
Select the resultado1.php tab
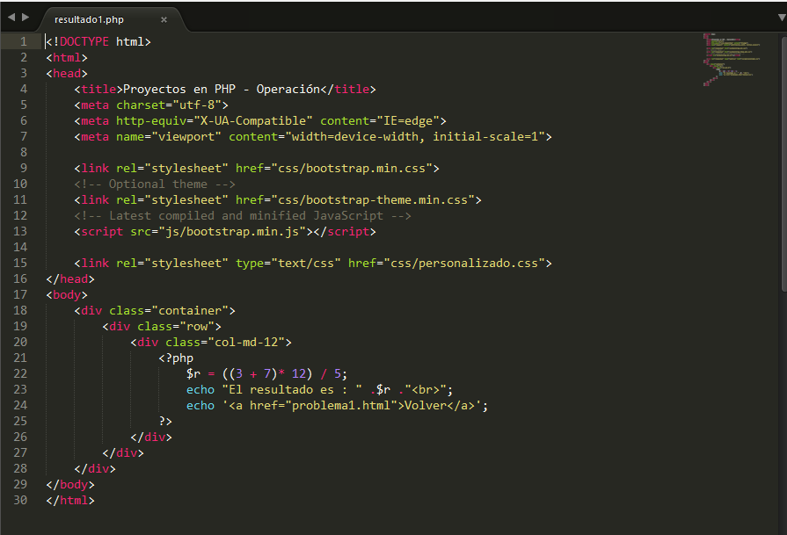(x=88, y=19)
